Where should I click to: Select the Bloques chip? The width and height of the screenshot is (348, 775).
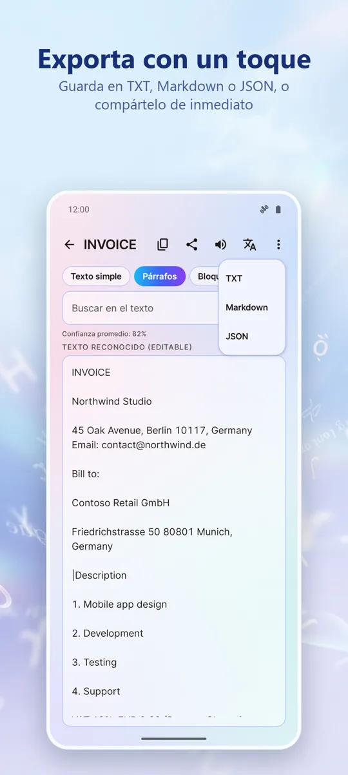coord(205,276)
